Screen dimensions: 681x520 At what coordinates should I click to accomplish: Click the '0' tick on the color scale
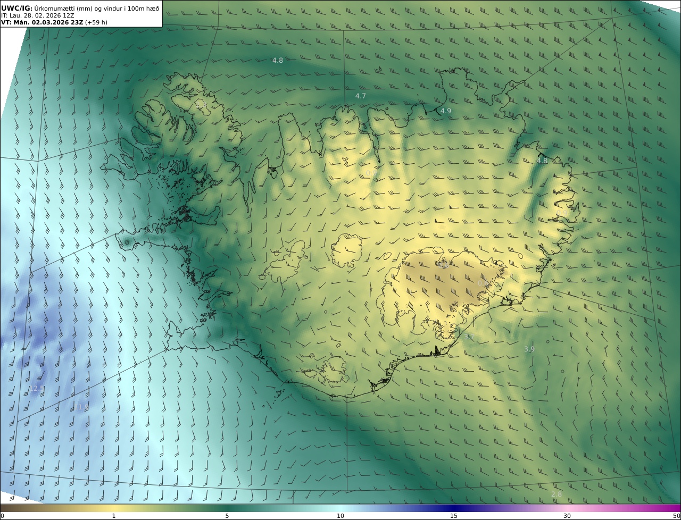coord(2,516)
